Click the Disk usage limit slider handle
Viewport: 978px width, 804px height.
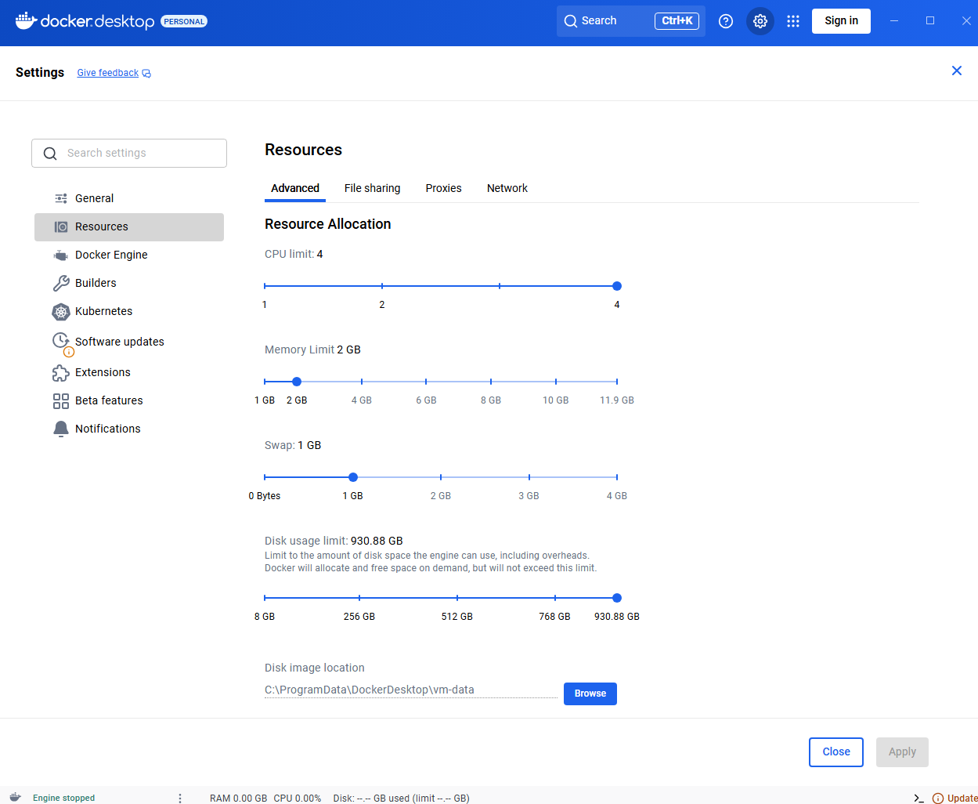[x=617, y=598]
